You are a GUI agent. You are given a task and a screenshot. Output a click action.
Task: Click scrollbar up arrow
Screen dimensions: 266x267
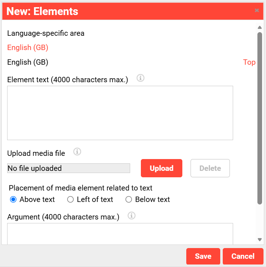pos(260,28)
